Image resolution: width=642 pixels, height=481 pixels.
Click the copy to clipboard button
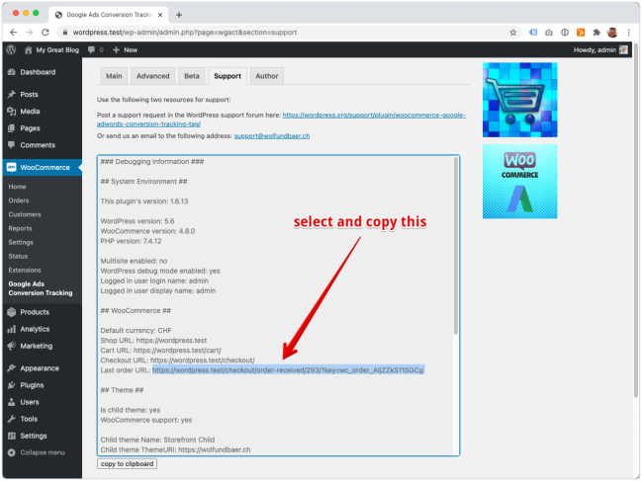(127, 464)
